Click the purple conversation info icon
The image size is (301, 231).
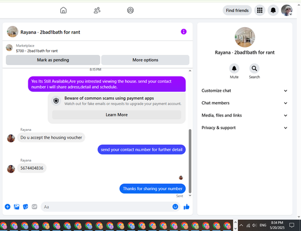click(184, 31)
